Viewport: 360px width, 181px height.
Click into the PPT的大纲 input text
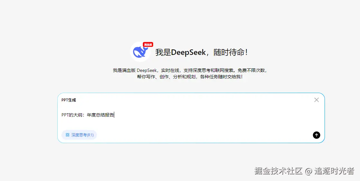[x=88, y=115]
